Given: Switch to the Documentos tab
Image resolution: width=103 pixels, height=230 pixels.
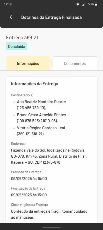Looking at the screenshot, I should pos(75,63).
